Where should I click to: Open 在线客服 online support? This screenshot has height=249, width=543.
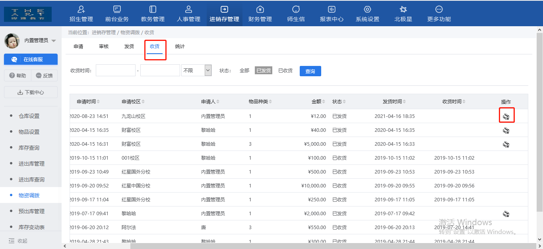click(x=31, y=60)
